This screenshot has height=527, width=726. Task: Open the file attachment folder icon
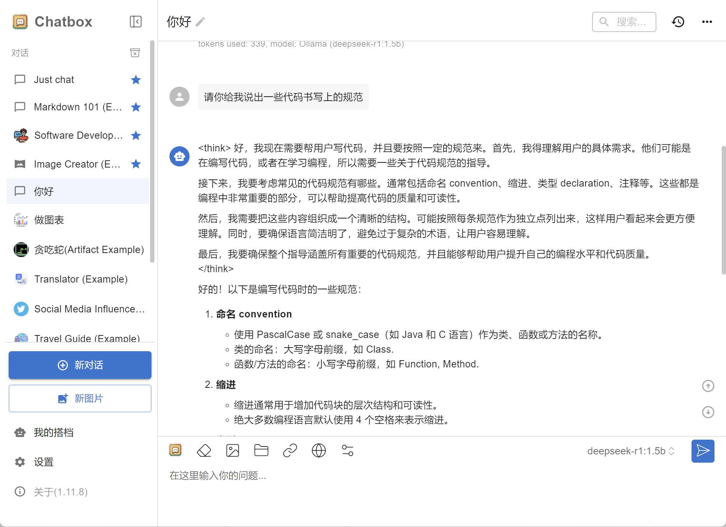click(261, 451)
